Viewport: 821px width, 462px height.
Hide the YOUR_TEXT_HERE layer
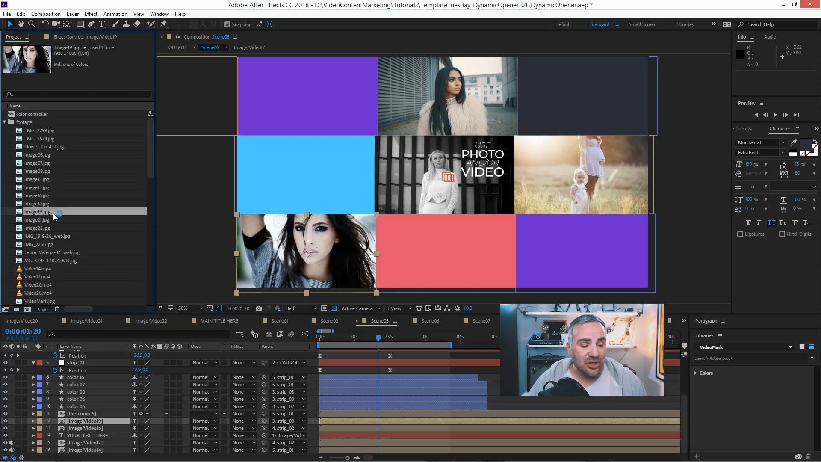5,435
